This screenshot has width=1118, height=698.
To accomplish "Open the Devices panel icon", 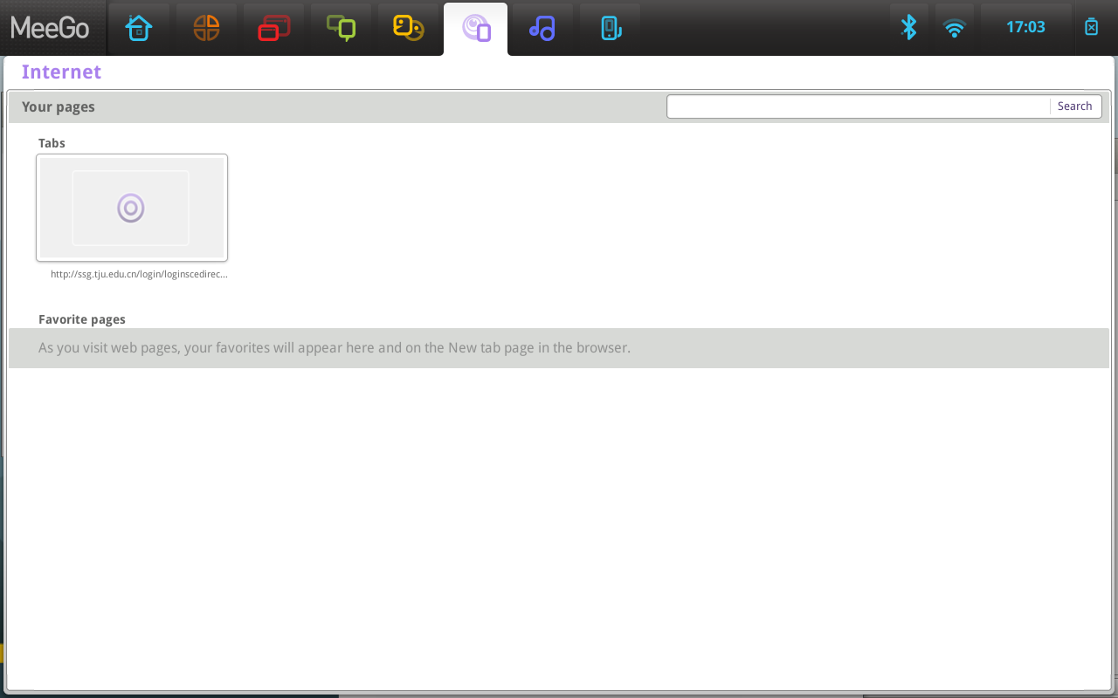I will tap(611, 28).
